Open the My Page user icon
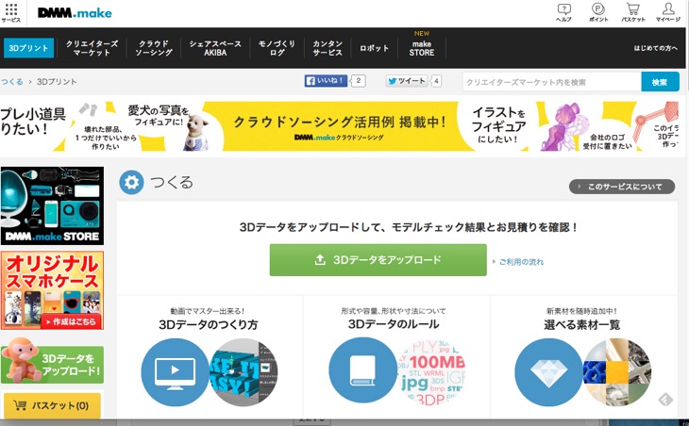 tap(668, 11)
